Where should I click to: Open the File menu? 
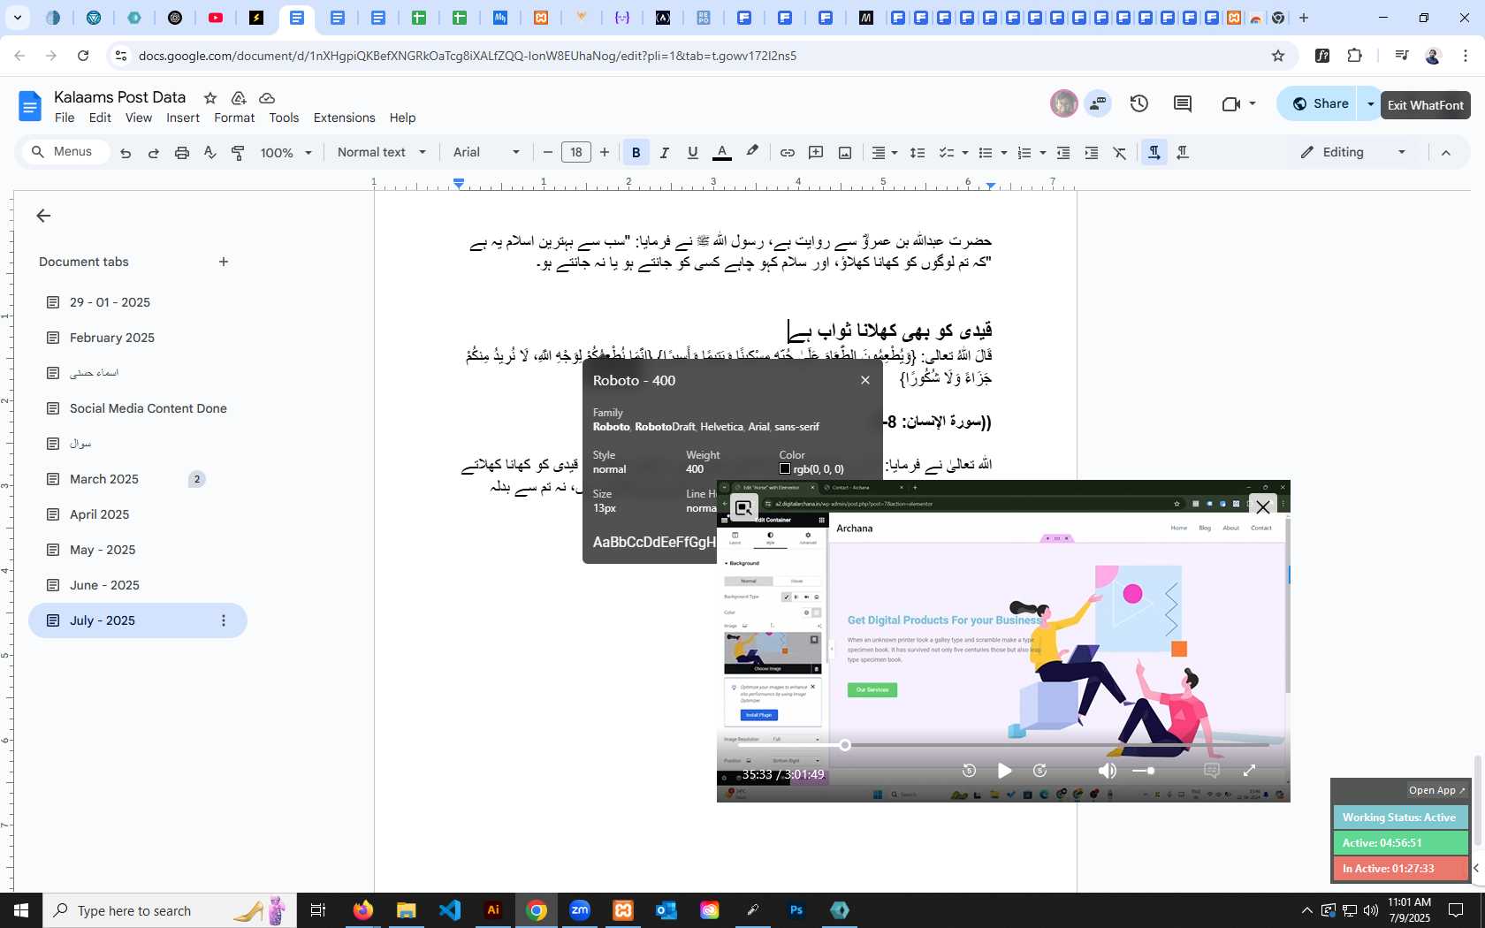tap(65, 118)
